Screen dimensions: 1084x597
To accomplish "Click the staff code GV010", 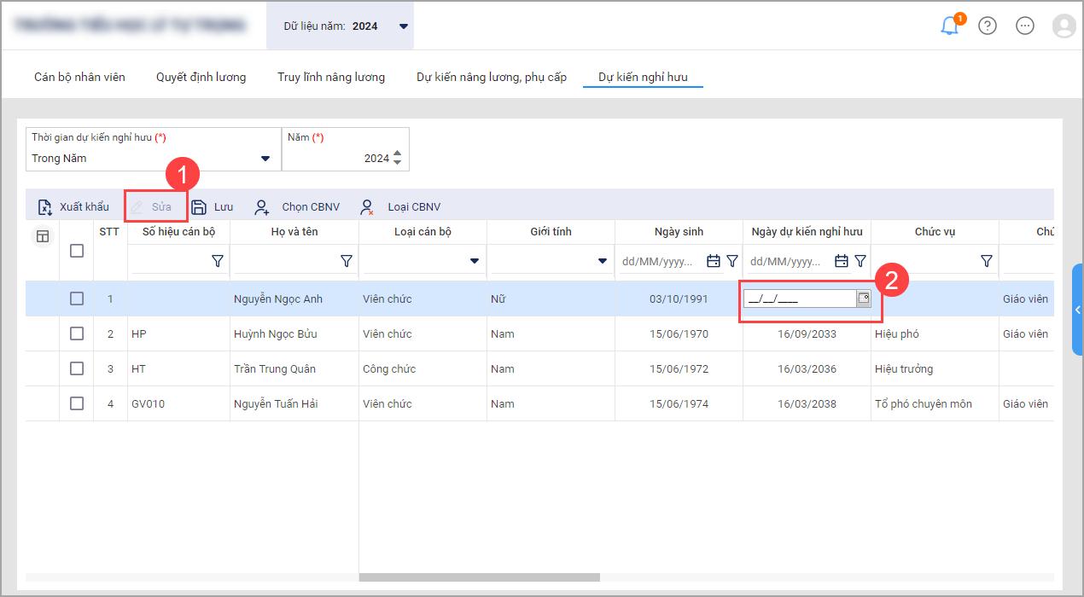I will (148, 403).
